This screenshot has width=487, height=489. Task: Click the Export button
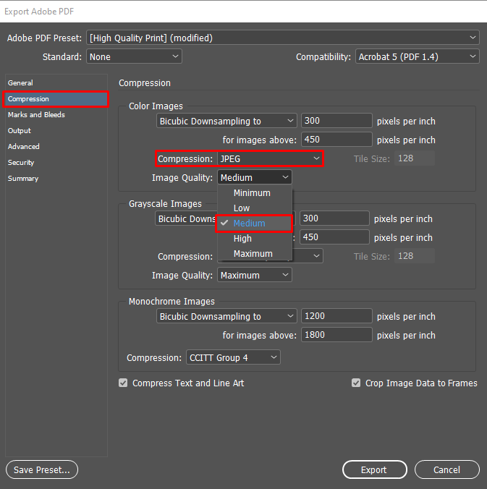[x=374, y=469]
